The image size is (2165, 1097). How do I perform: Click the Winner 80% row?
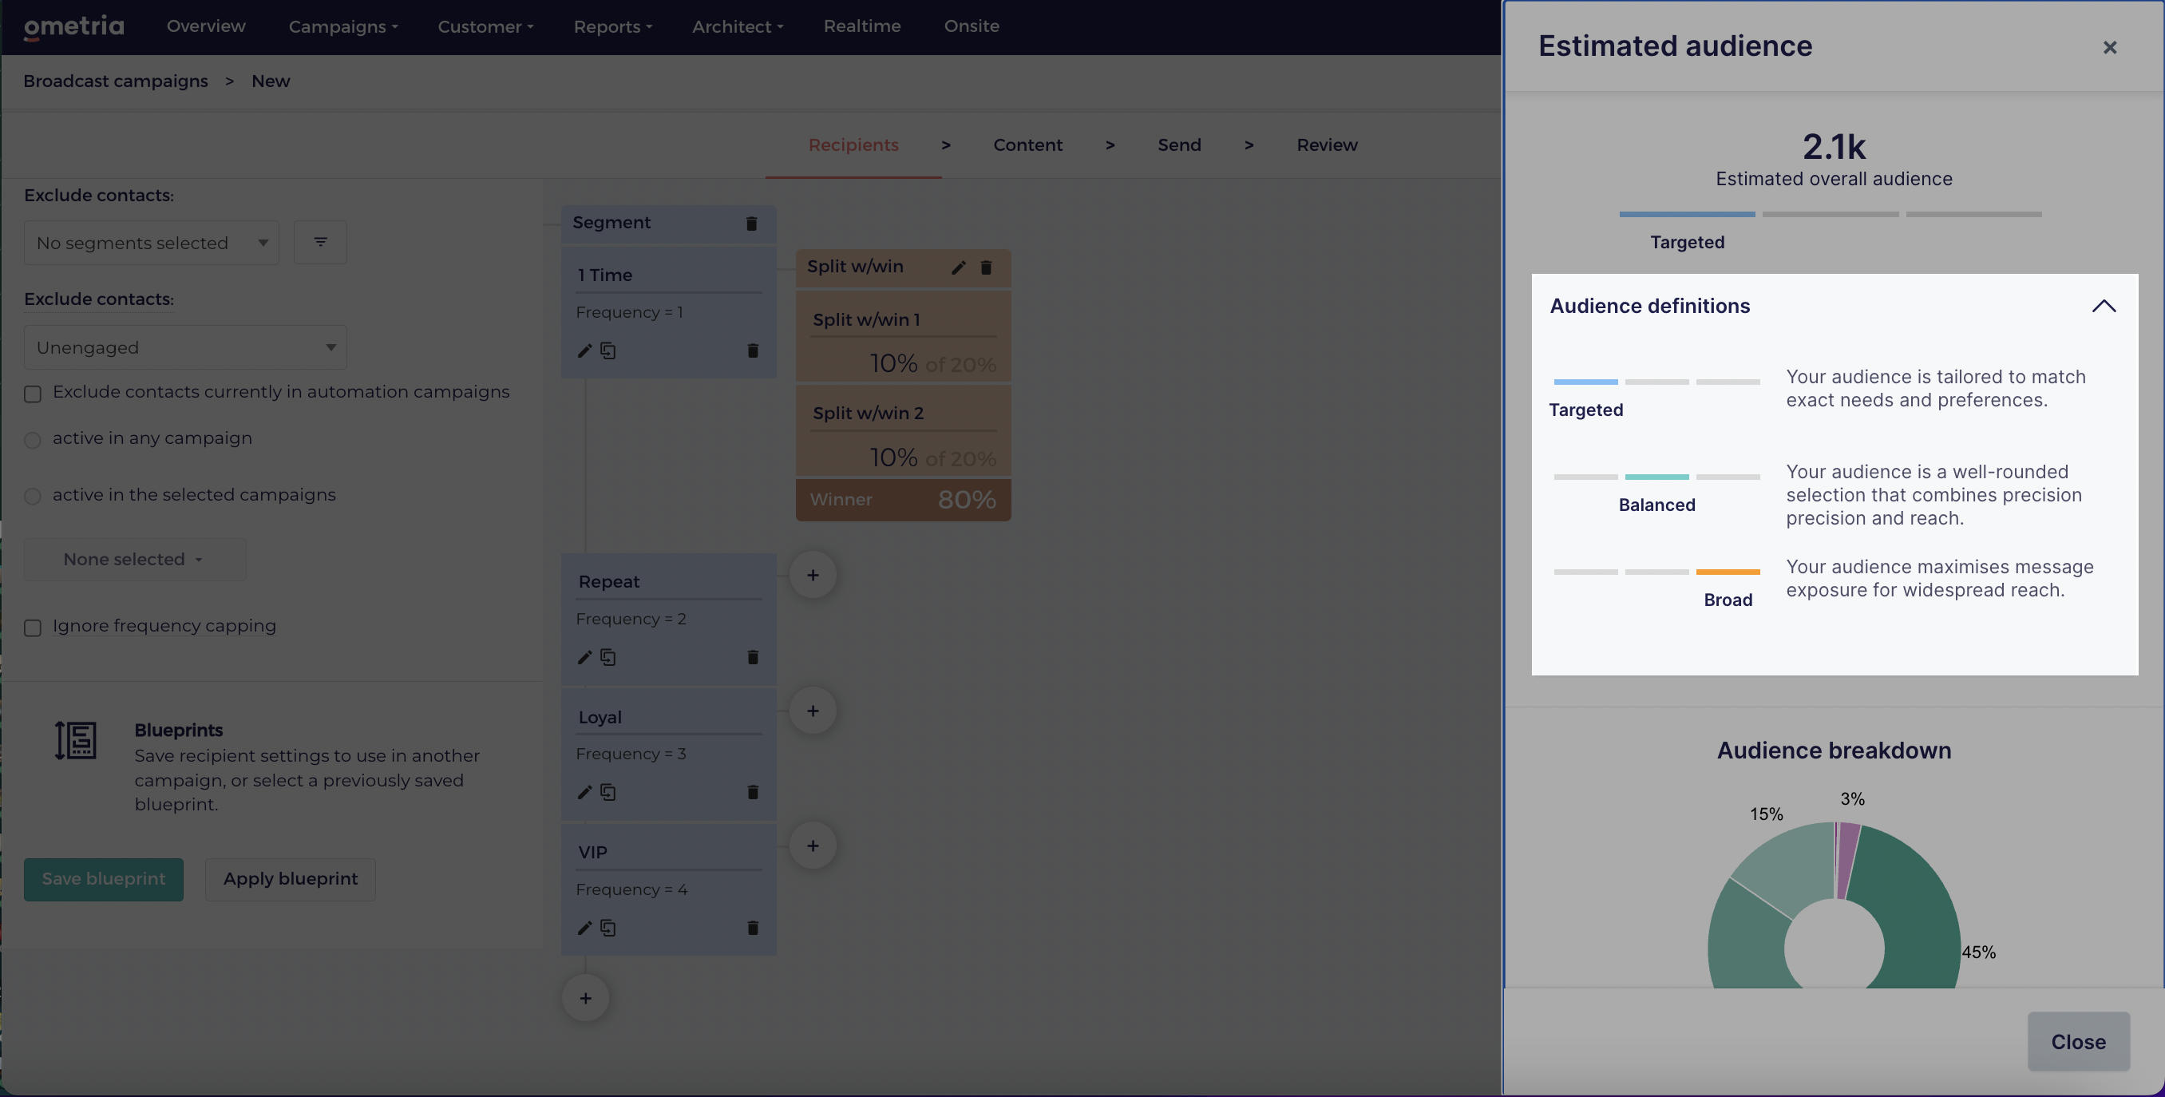click(x=904, y=499)
